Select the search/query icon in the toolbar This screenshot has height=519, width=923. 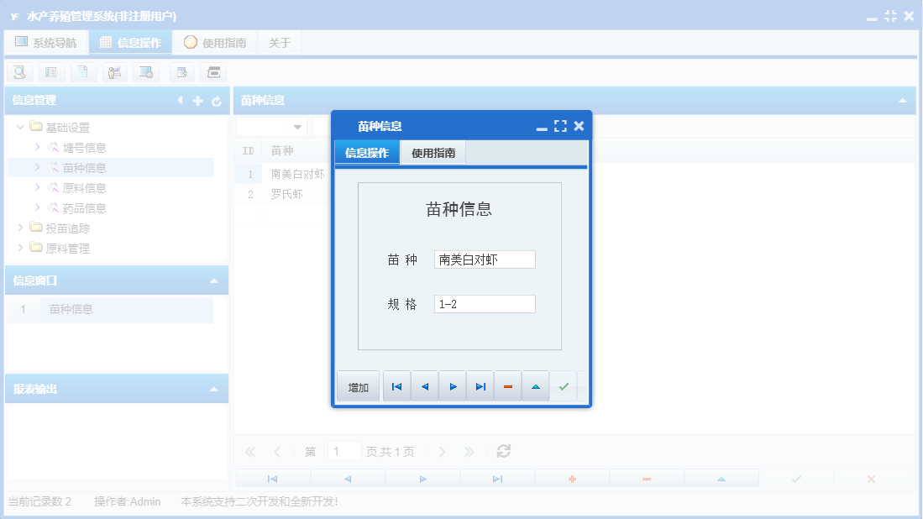tap(19, 72)
